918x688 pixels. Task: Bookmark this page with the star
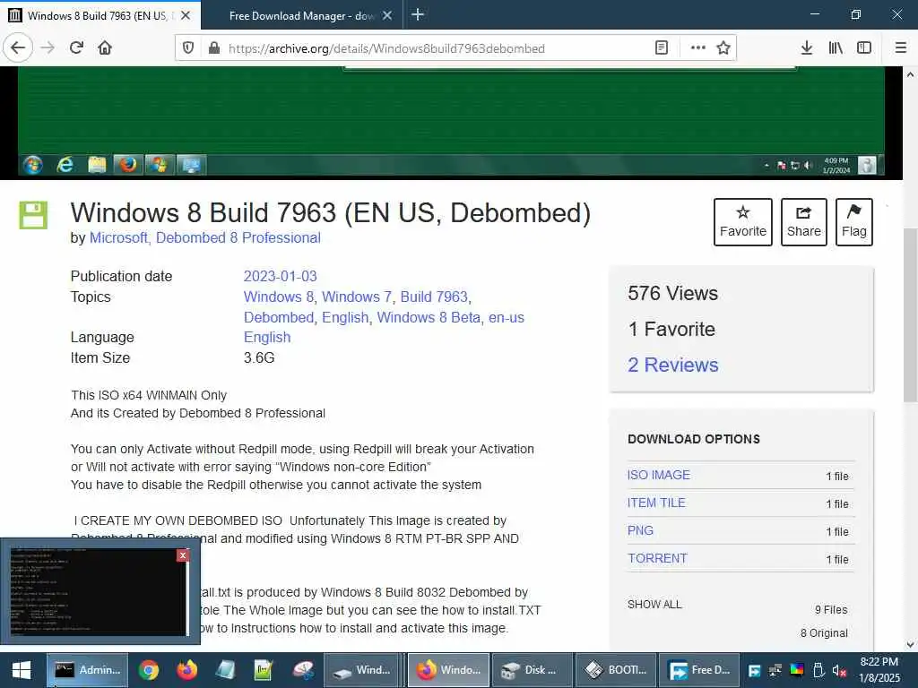723,48
